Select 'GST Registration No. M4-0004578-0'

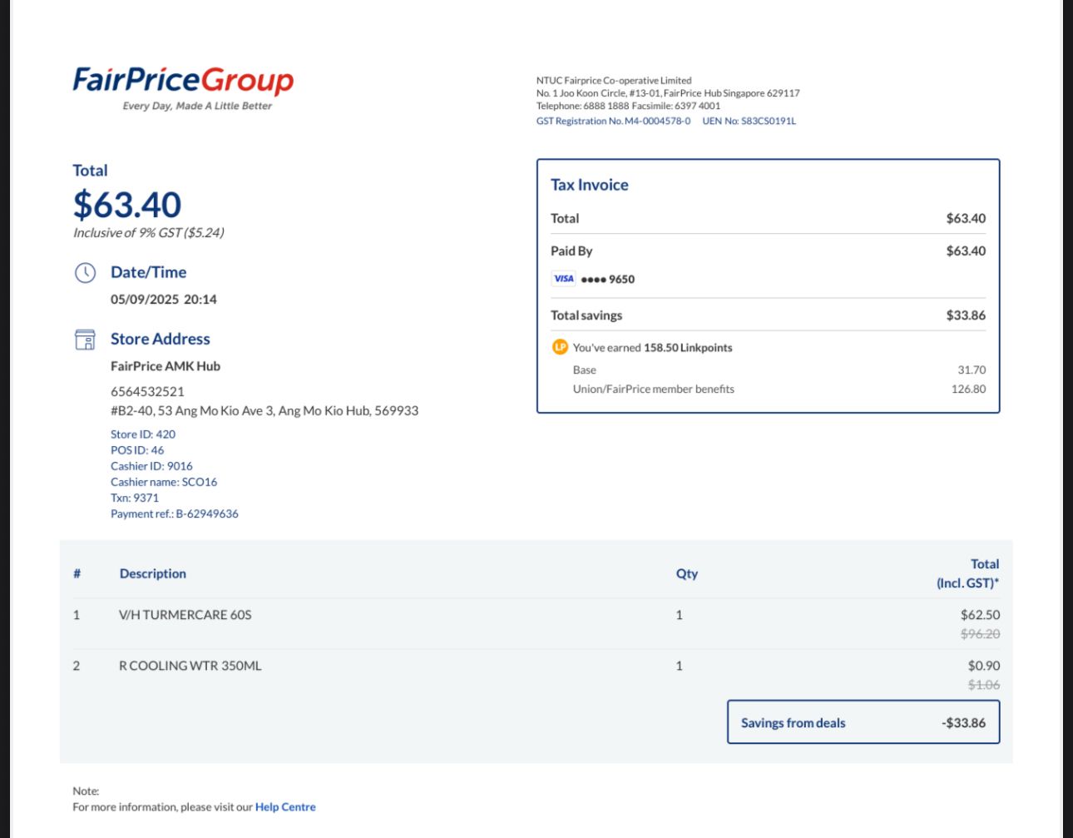pyautogui.click(x=613, y=121)
